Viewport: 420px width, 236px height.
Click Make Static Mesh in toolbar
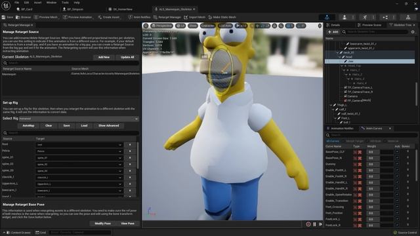coord(222,17)
